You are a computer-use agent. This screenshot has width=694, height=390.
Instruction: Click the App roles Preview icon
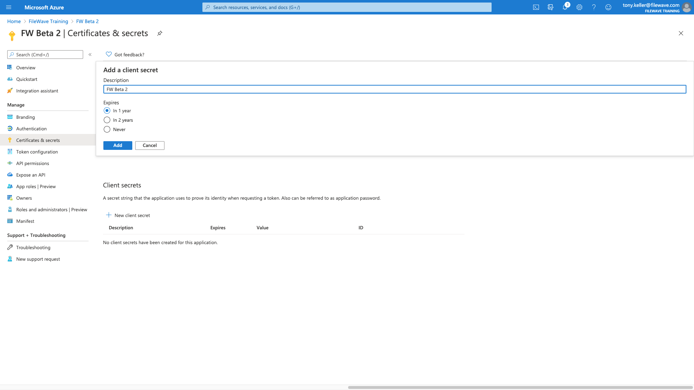click(9, 186)
